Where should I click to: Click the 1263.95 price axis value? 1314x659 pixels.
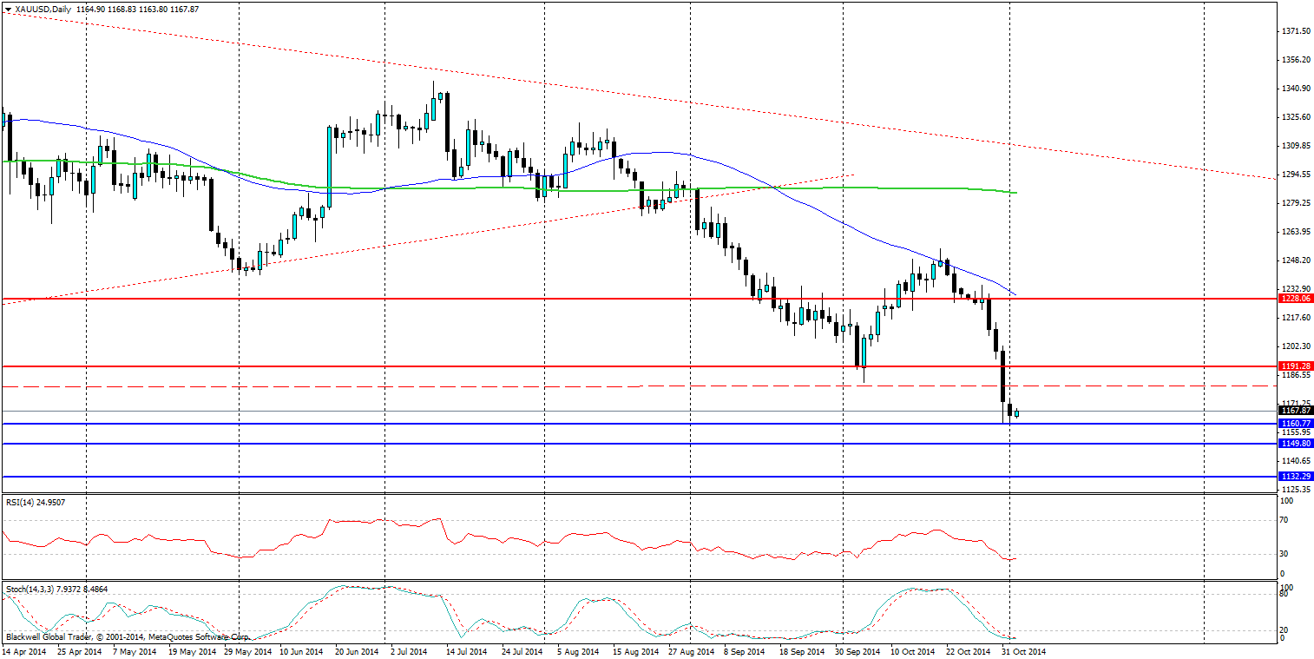pyautogui.click(x=1296, y=232)
